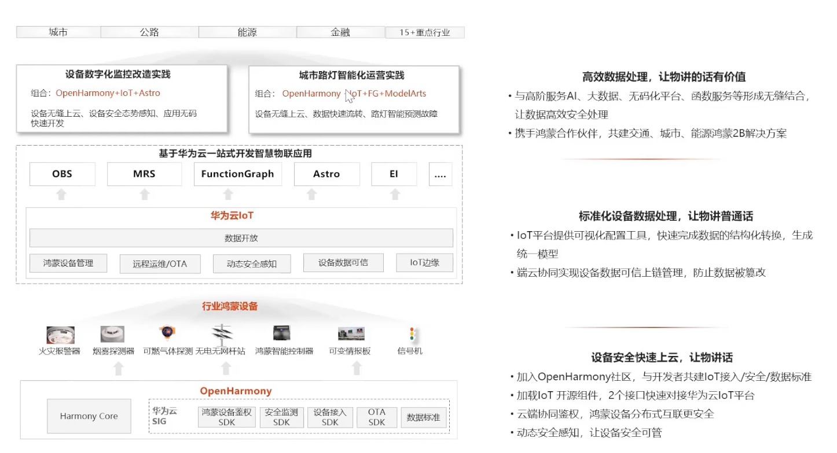This screenshot has width=837, height=453.
Task: Select the IoT+FG+ModelArts combination text
Action: click(387, 94)
